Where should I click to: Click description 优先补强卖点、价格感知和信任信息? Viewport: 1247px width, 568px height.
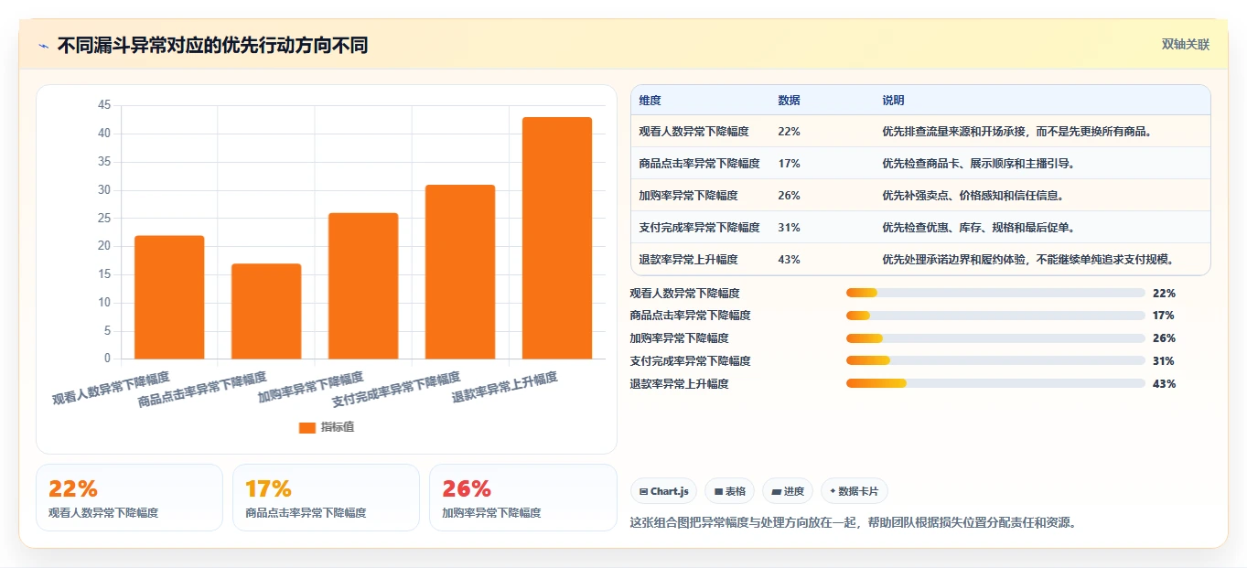point(973,196)
